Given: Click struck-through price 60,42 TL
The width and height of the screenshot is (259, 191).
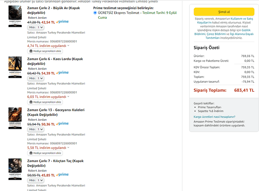Looking at the screenshot, I should tap(34, 73).
